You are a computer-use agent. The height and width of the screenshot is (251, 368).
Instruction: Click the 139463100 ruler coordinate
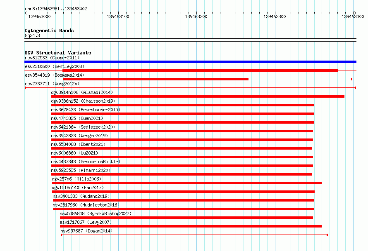tap(118, 16)
